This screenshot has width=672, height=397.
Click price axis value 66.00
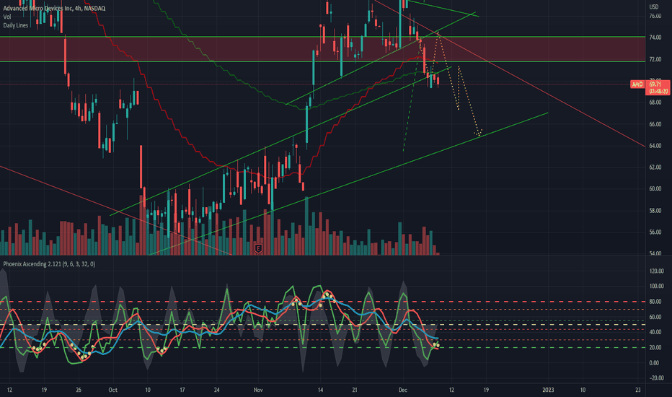[x=655, y=124]
